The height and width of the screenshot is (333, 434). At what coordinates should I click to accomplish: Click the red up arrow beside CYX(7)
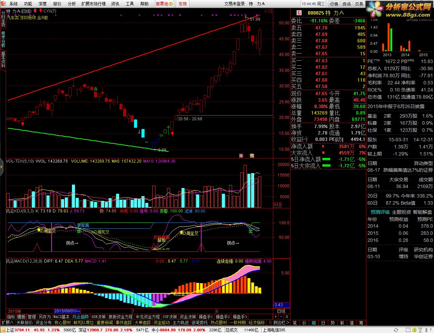point(41,11)
